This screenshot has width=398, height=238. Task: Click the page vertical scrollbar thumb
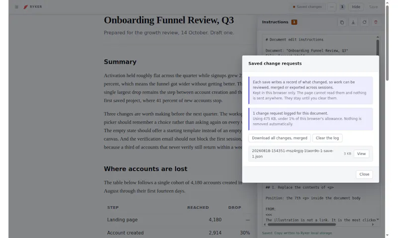(x=387, y=43)
